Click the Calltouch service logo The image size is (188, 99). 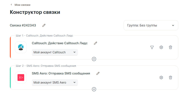point(21,47)
